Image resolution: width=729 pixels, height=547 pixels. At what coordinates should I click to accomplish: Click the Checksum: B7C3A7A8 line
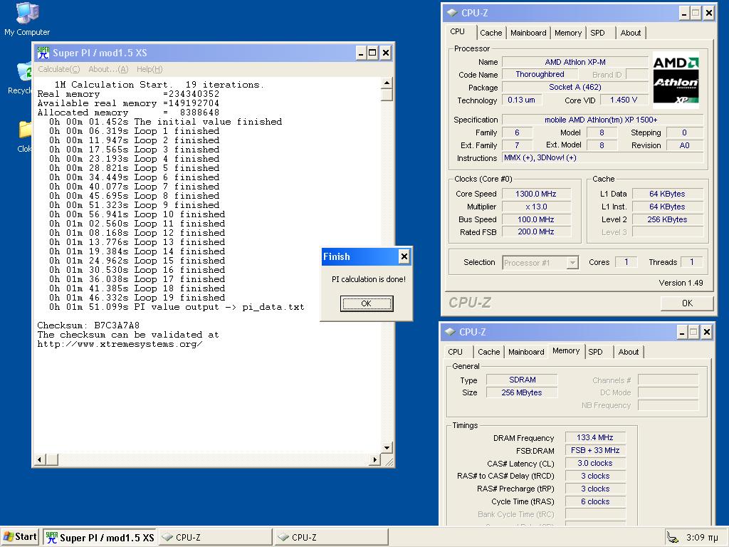(x=88, y=325)
